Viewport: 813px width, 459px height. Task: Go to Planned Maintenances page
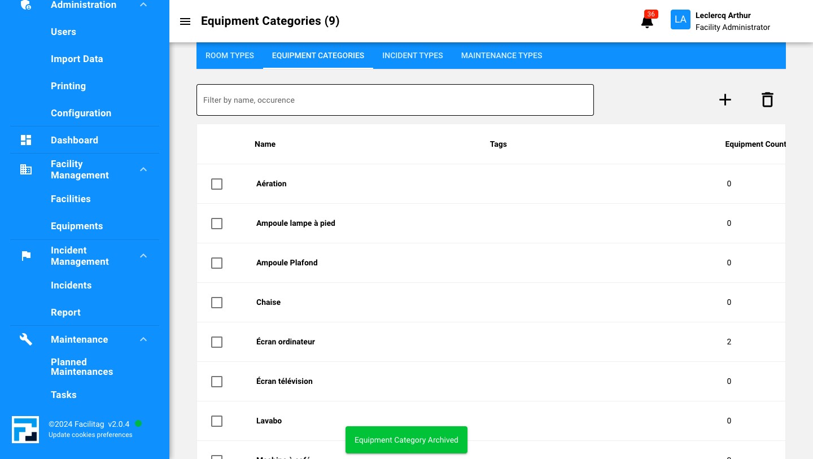click(x=82, y=367)
